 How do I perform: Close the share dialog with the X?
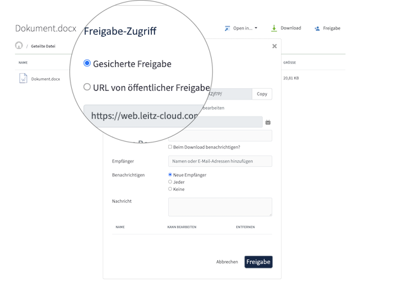tap(275, 46)
